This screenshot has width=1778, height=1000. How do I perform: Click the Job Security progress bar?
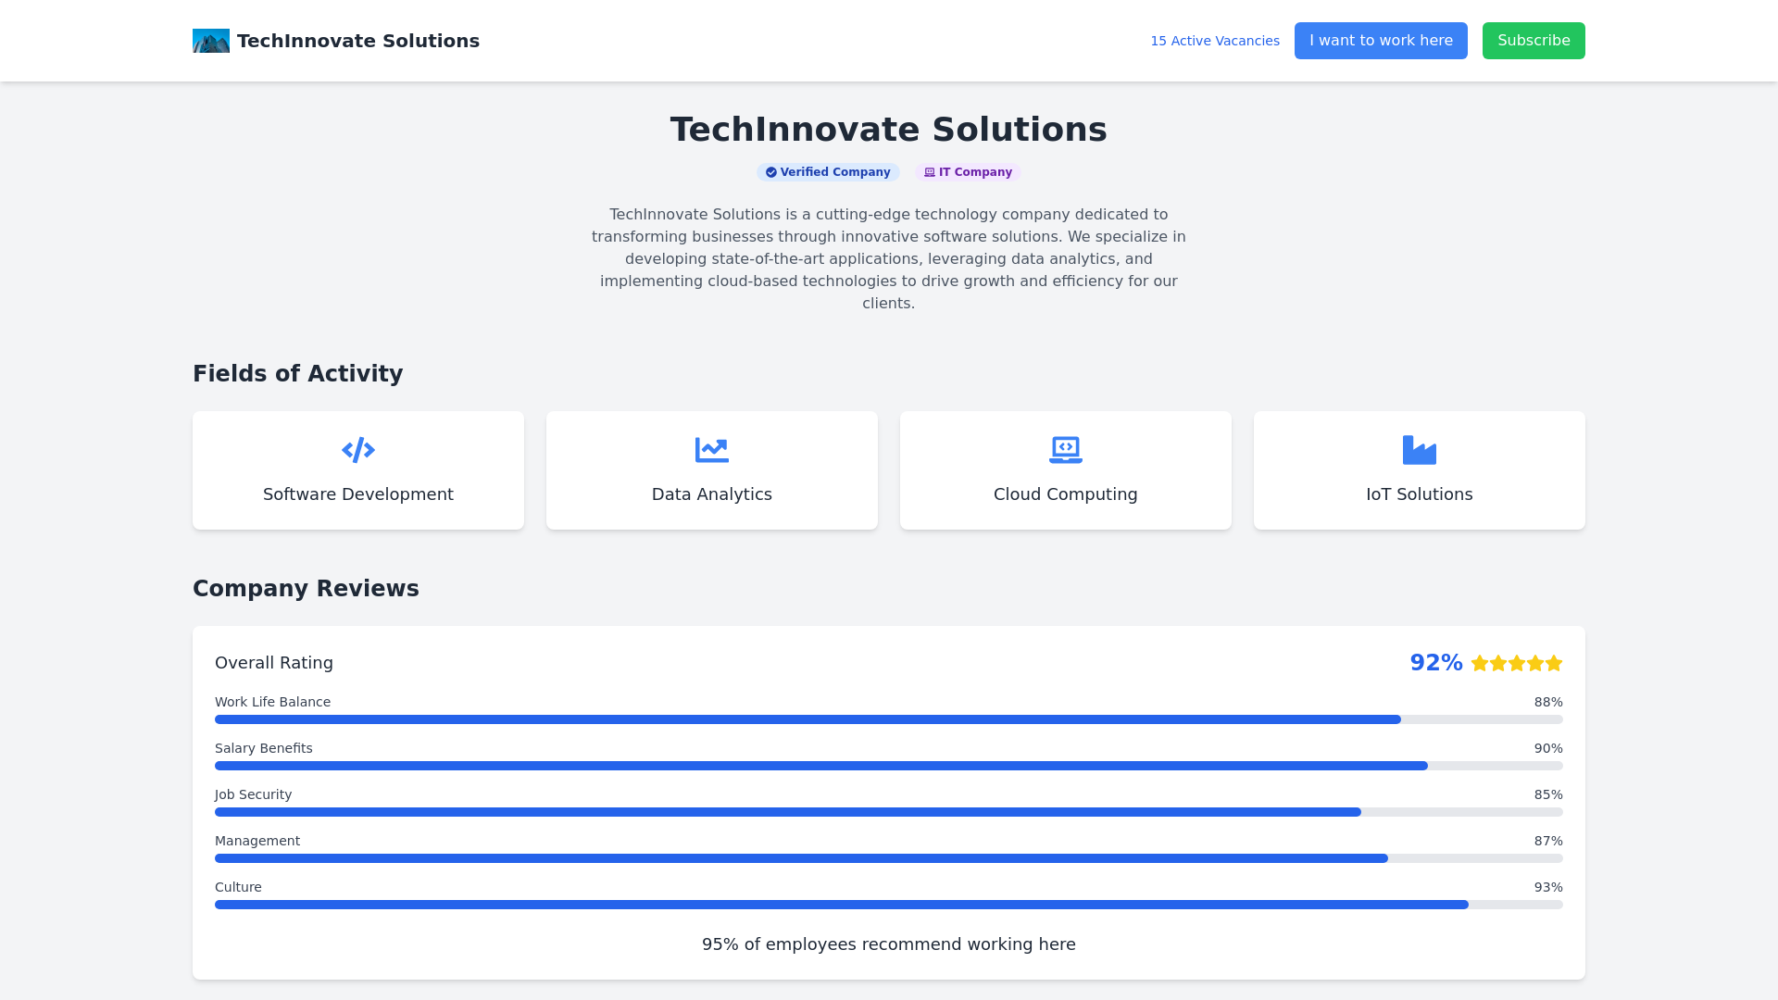(x=889, y=812)
